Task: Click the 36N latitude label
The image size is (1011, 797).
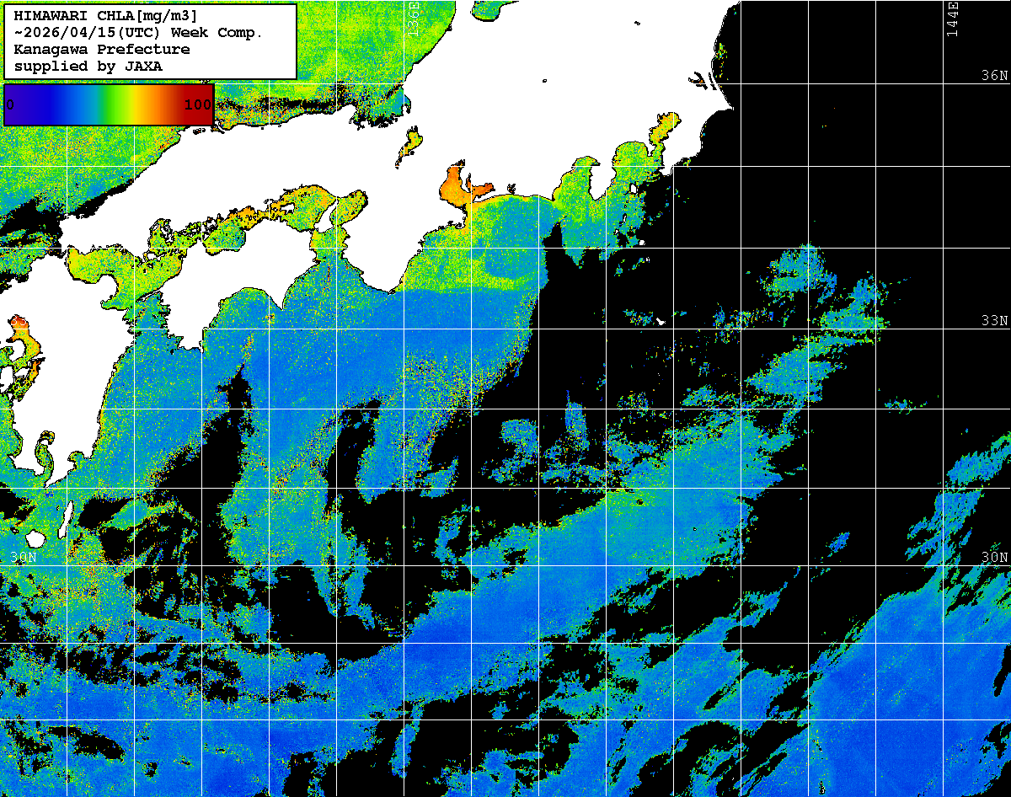Action: (995, 76)
